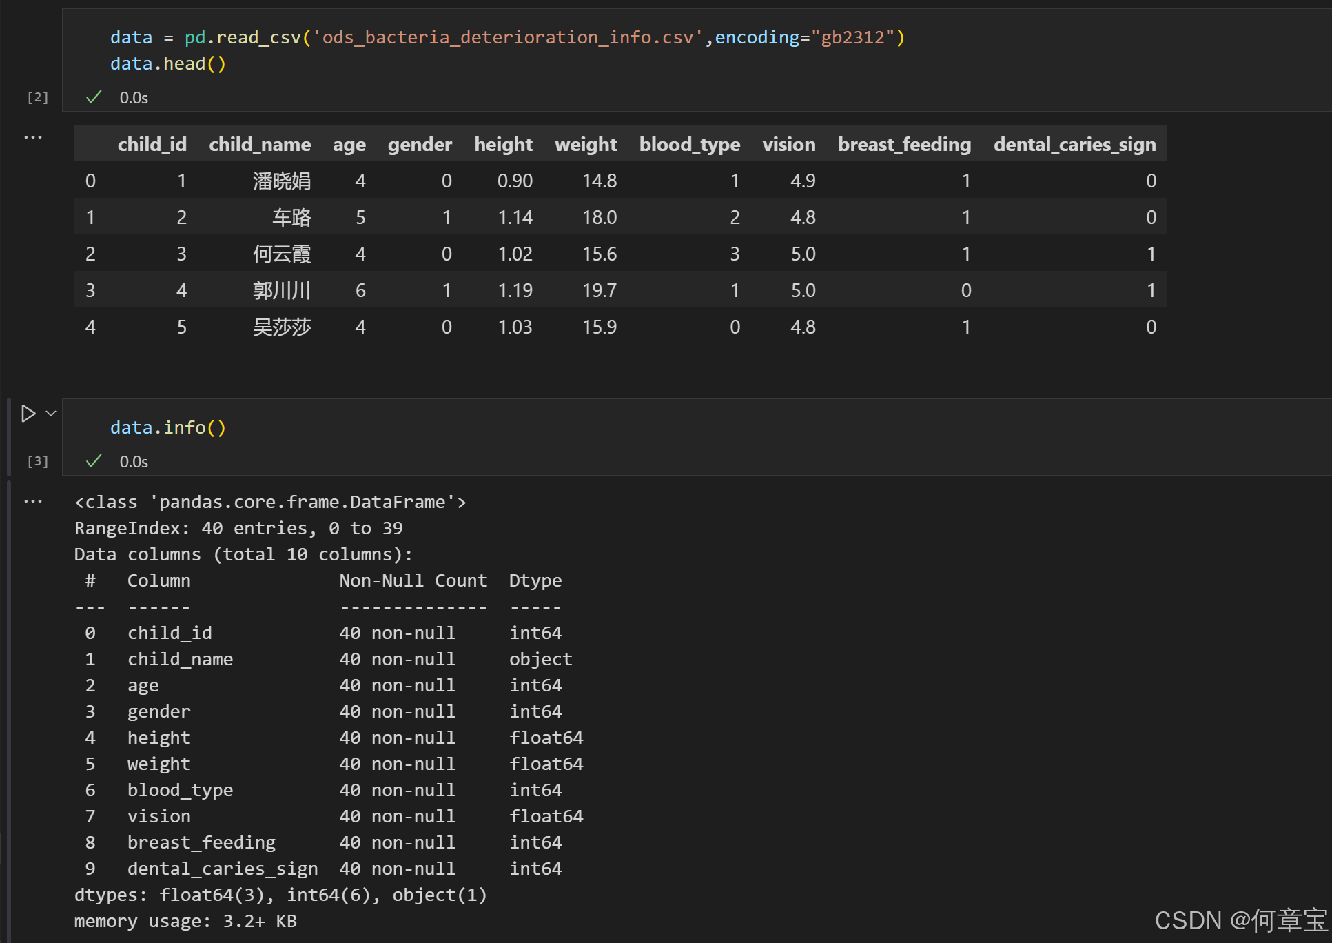Click the child_id column header
Image resolution: width=1332 pixels, height=943 pixels.
152,144
